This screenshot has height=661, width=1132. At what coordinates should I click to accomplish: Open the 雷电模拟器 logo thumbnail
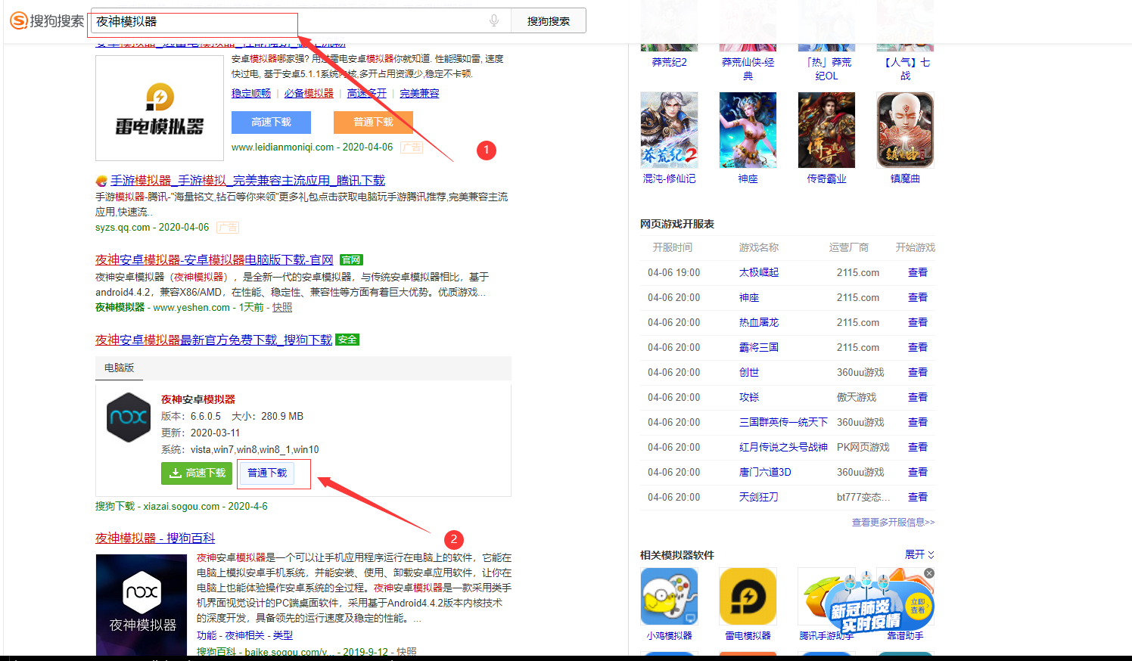[160, 108]
